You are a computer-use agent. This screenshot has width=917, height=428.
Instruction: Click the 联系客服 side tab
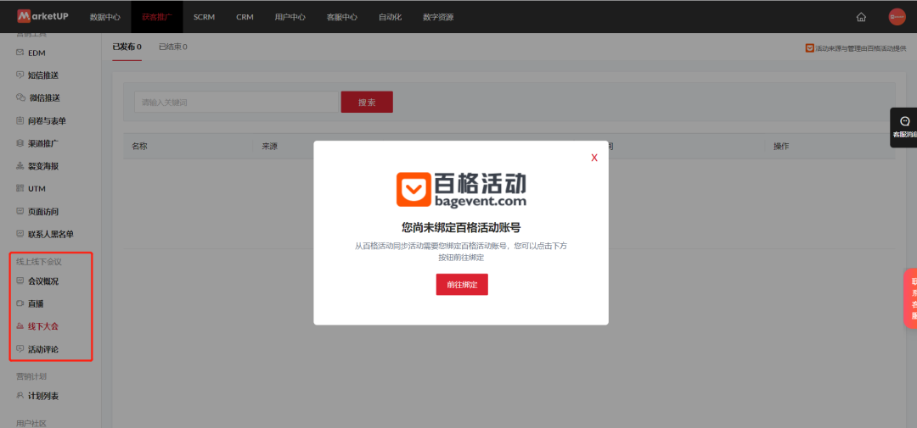click(910, 298)
